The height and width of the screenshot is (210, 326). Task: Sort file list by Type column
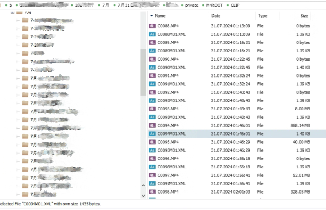click(x=262, y=16)
